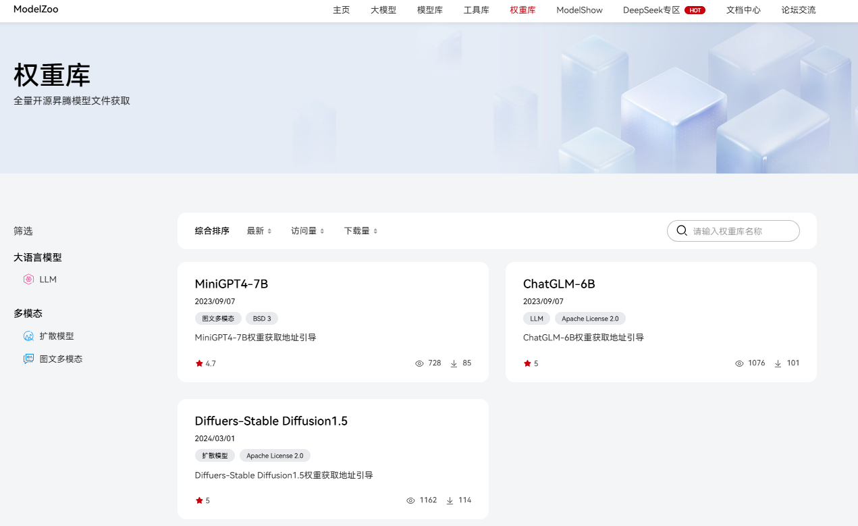Open the 论坛交流 nav item
The height and width of the screenshot is (526, 858).
(x=799, y=10)
